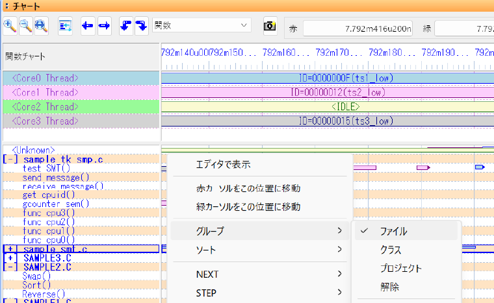This screenshot has height=303, width=494.
Task: Click the cursor range display toolbar icon
Action: pos(65,26)
